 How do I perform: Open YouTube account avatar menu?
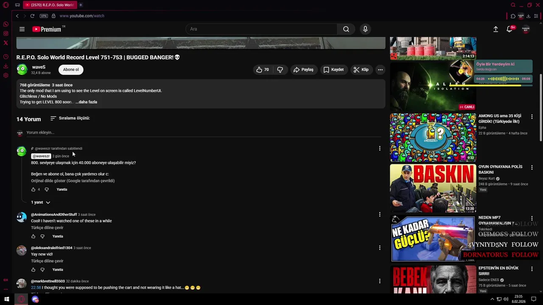pyautogui.click(x=526, y=29)
